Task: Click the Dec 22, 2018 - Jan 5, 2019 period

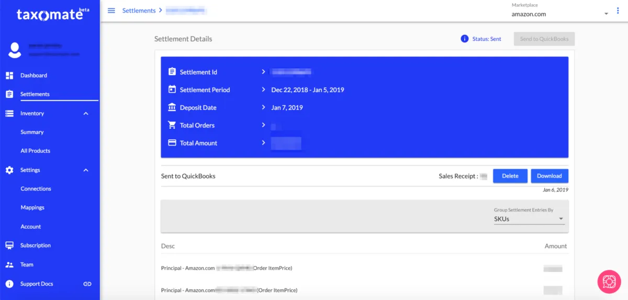Action: (308, 90)
